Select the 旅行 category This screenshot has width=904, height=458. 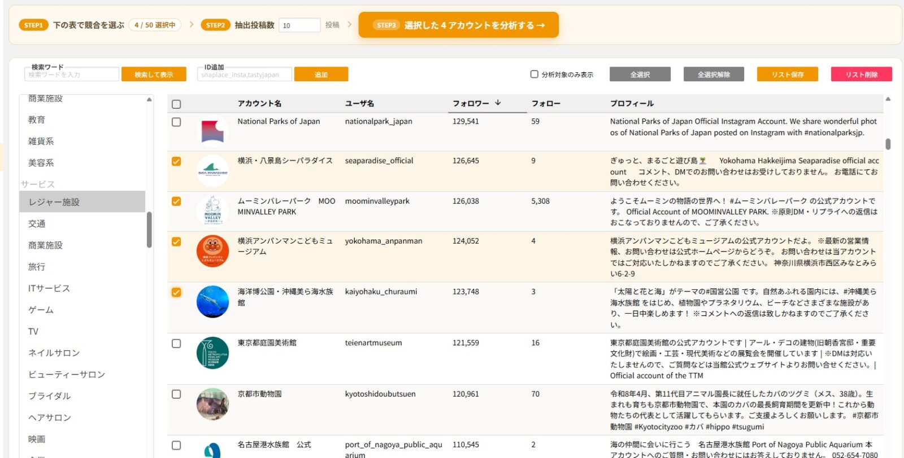(82, 267)
